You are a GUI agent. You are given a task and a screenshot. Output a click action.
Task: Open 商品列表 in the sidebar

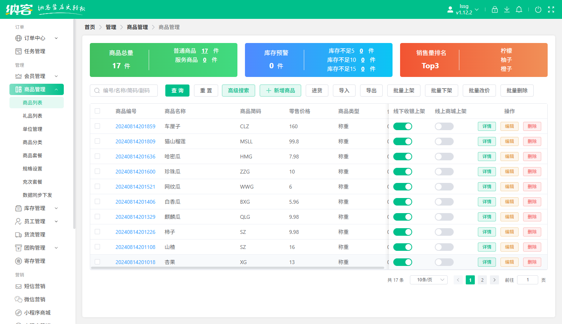37,103
